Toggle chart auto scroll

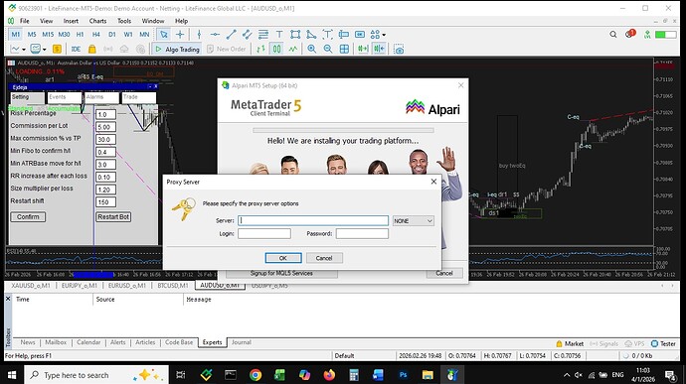pos(363,49)
